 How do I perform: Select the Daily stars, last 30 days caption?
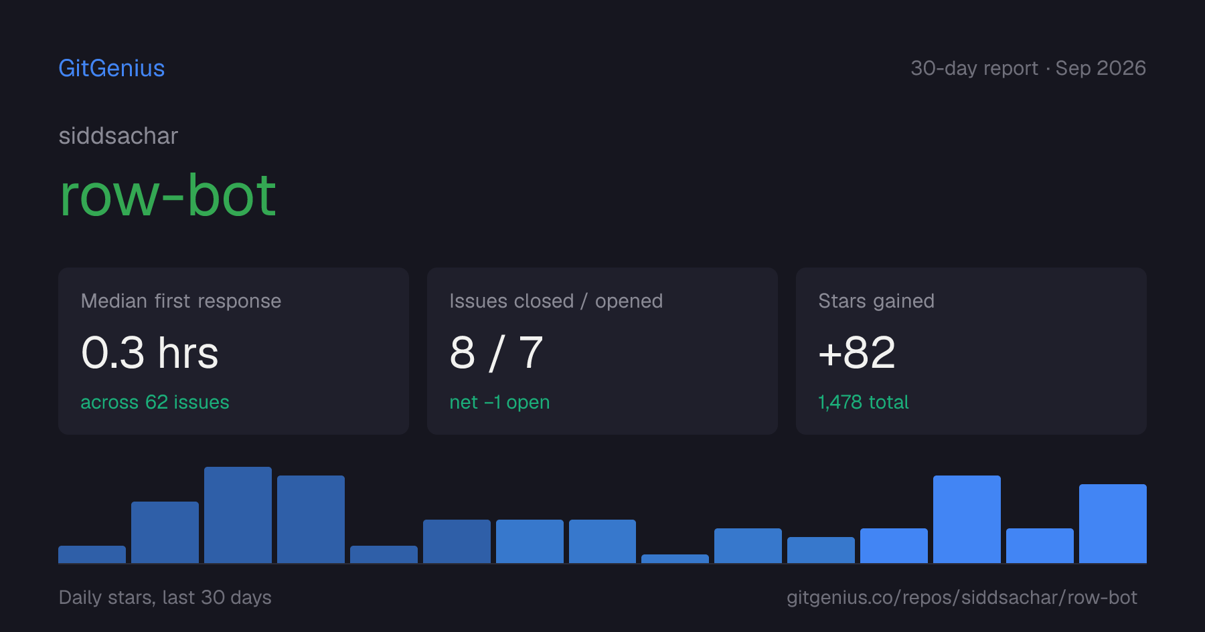pyautogui.click(x=165, y=597)
